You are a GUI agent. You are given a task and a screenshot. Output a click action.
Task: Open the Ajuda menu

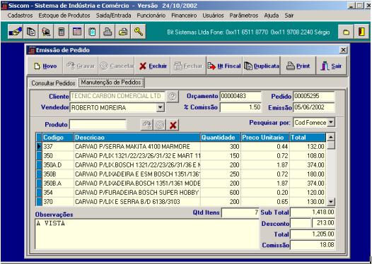point(272,16)
